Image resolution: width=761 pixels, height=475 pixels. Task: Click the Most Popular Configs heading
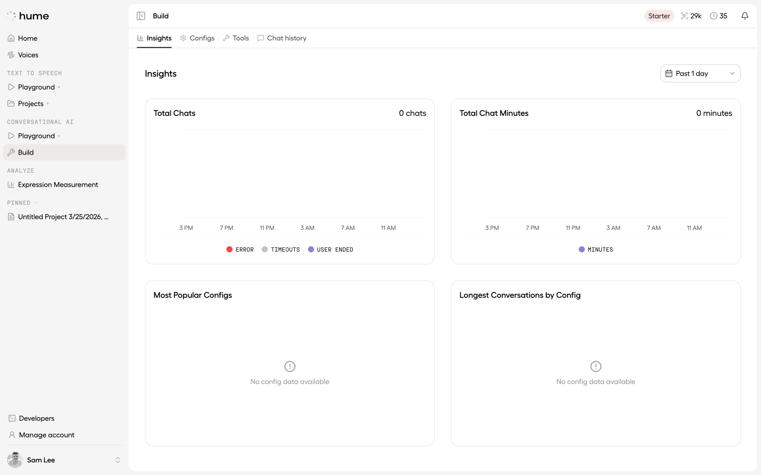tap(193, 295)
